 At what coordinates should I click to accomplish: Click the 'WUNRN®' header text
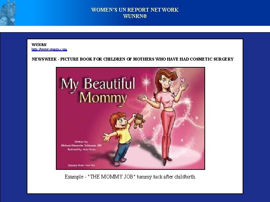pos(135,16)
